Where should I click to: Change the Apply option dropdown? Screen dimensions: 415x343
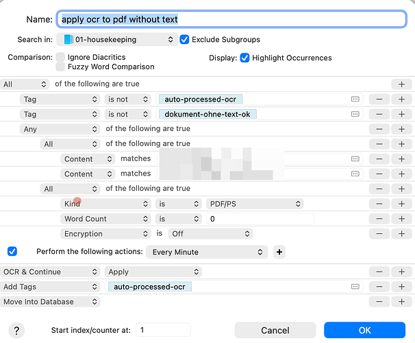click(x=153, y=272)
